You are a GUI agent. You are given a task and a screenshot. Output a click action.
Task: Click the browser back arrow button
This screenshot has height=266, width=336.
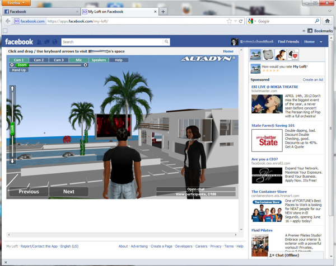8,21
